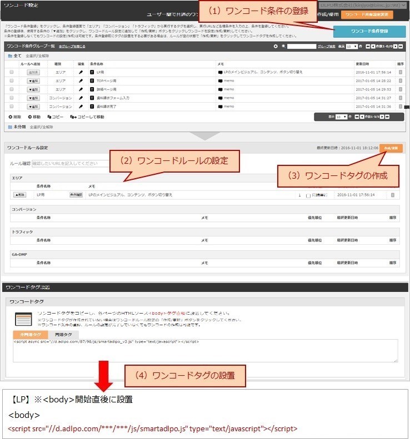Select the 同期タグ tab
The height and width of the screenshot is (439, 410).
[63, 335]
